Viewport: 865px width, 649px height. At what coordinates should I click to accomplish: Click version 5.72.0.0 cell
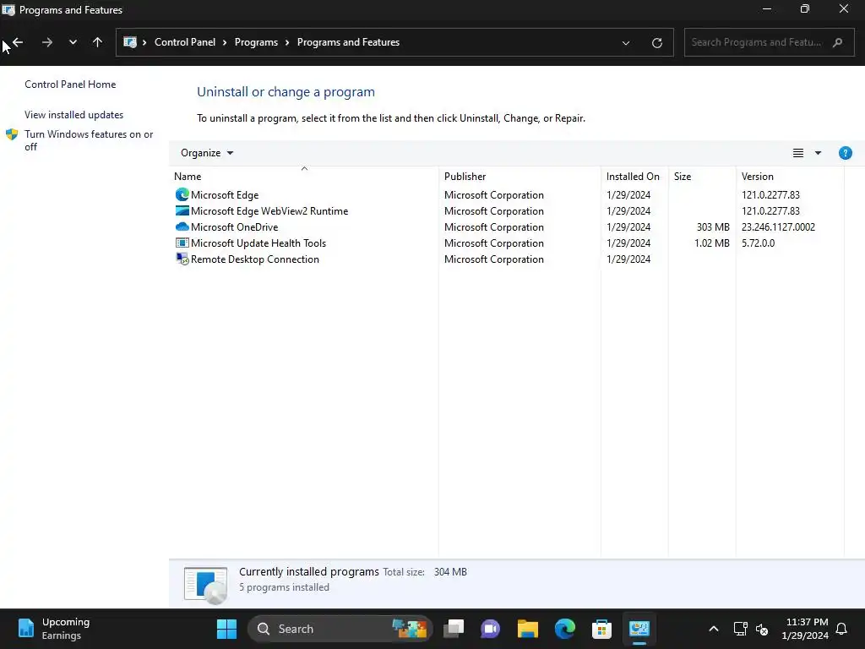[758, 243]
